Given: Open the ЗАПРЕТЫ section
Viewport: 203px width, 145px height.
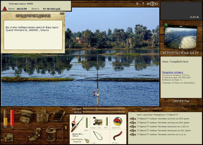Looking at the screenshot, I should click(x=181, y=101).
